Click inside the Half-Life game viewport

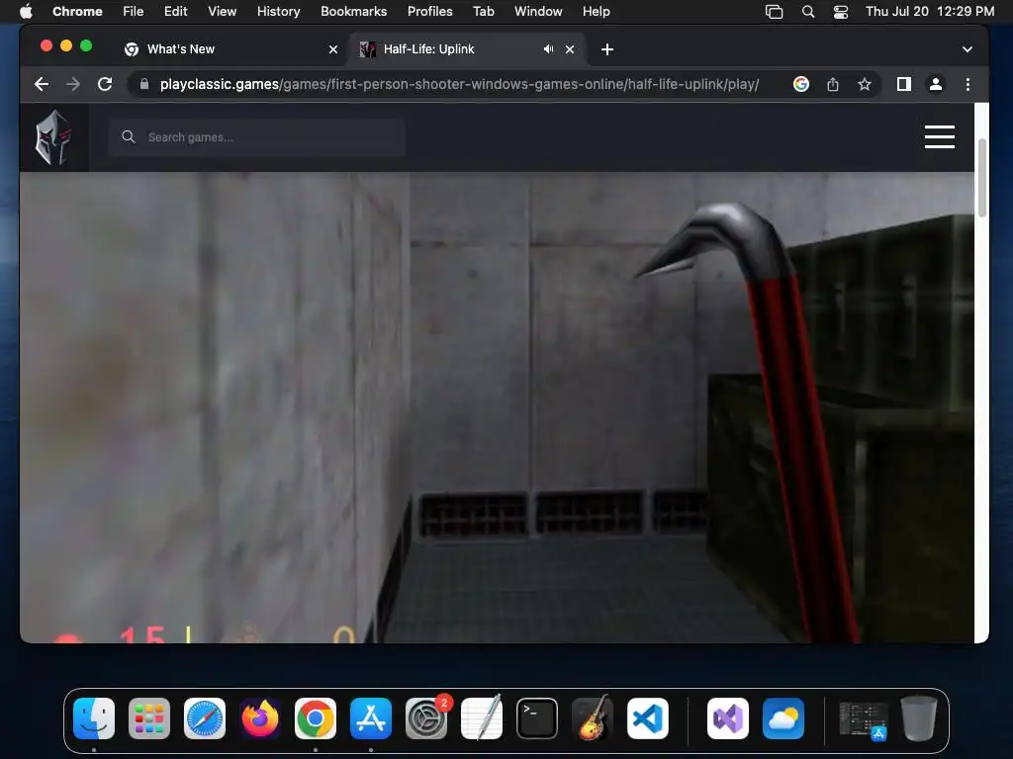(x=497, y=407)
